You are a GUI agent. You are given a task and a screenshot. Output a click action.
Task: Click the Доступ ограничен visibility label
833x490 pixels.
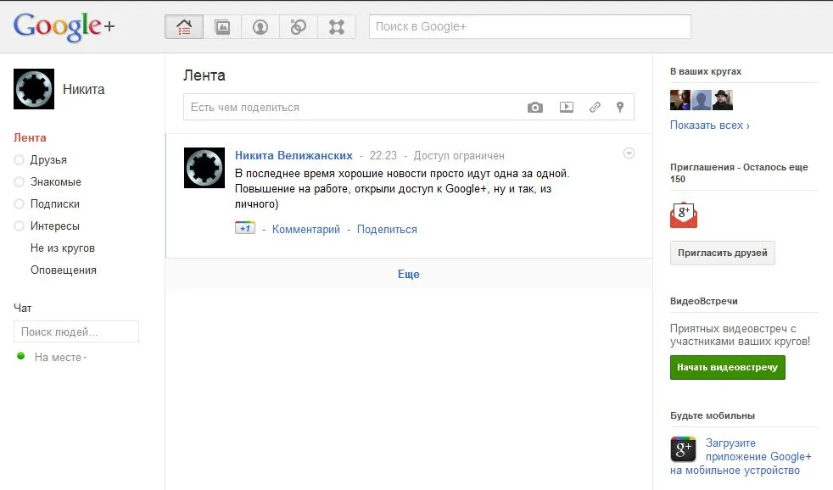459,155
